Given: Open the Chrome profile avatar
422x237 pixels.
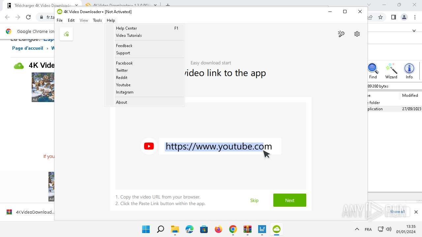Looking at the screenshot, I should pos(404,17).
